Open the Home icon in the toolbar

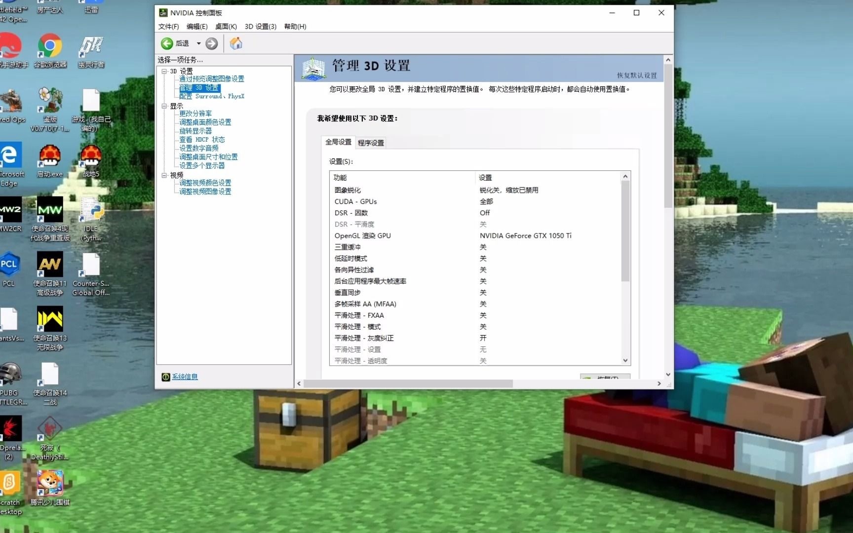click(x=236, y=43)
